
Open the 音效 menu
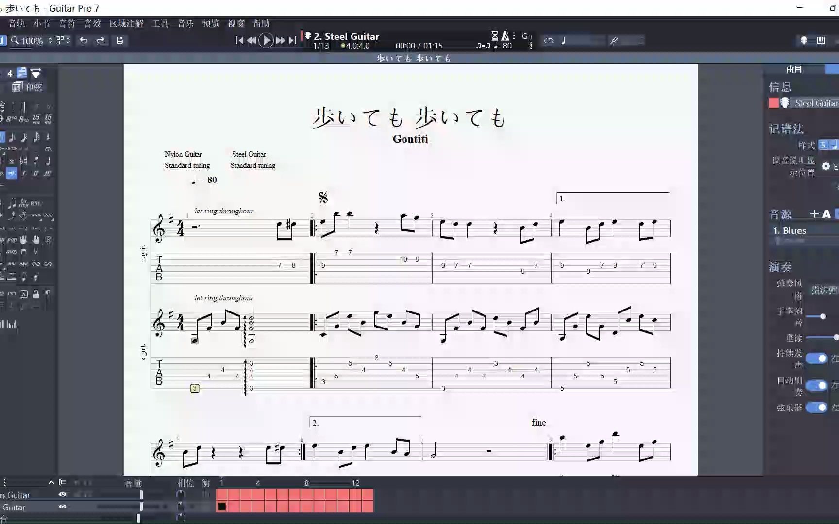(x=92, y=23)
